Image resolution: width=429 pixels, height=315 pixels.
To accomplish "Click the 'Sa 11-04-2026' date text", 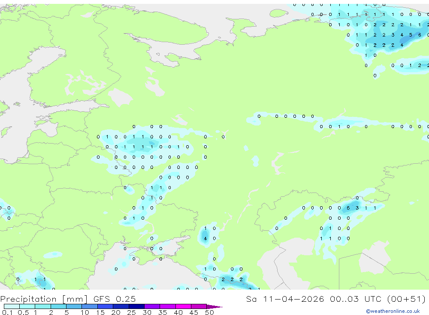I will click(x=285, y=299).
